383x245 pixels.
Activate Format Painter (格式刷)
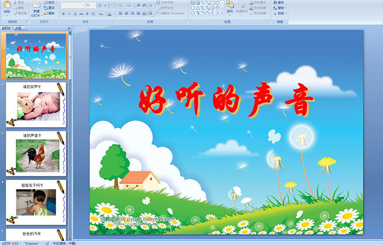21,13
